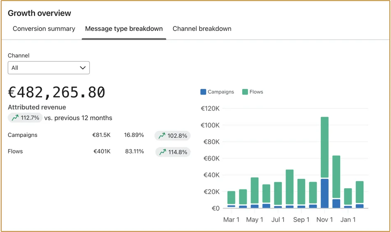The height and width of the screenshot is (232, 391).
Task: Click the 16.89% Campaigns share
Action: [x=134, y=135]
